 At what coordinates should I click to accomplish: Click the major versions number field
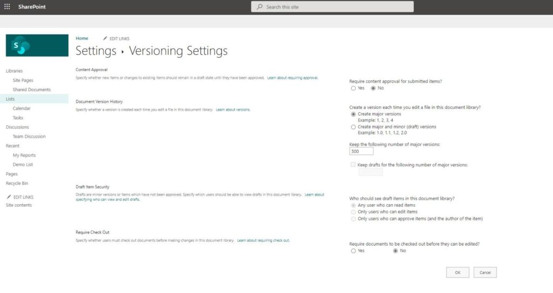pos(361,151)
